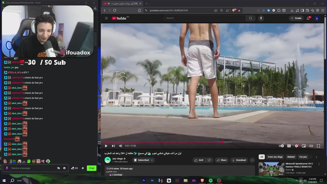This screenshot has width=327, height=184.
Task: Toggle the autoplay switch in player
Action: click(282, 146)
